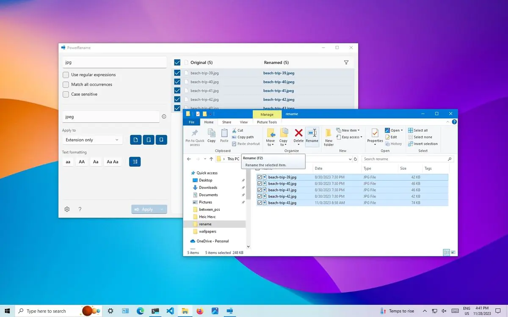Enable Use regular expressions checkbox
Image resolution: width=508 pixels, height=317 pixels.
(66, 75)
